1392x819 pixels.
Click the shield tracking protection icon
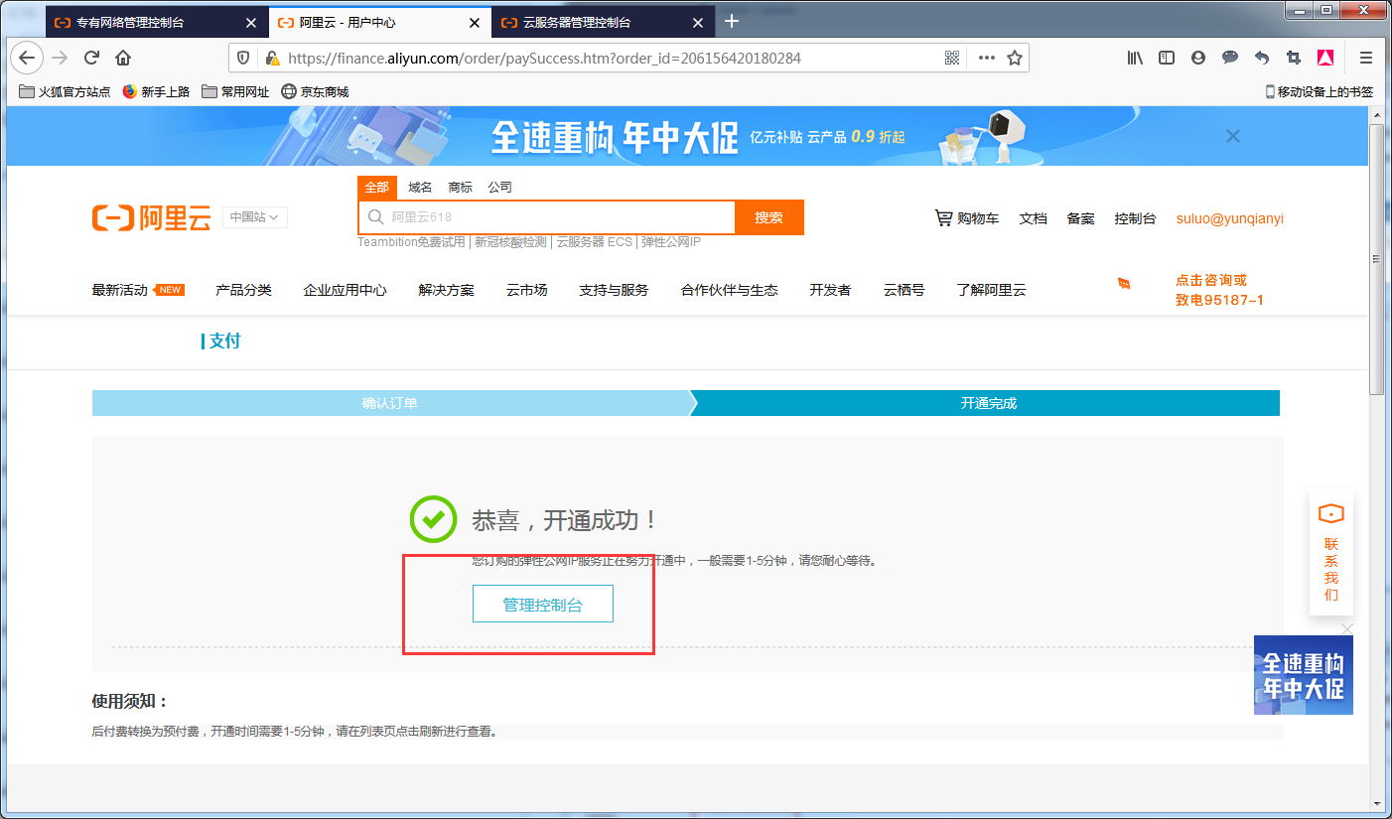click(242, 58)
